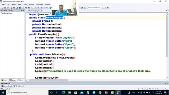Toggle the Word Wrap toolbar icon

(44, 8)
